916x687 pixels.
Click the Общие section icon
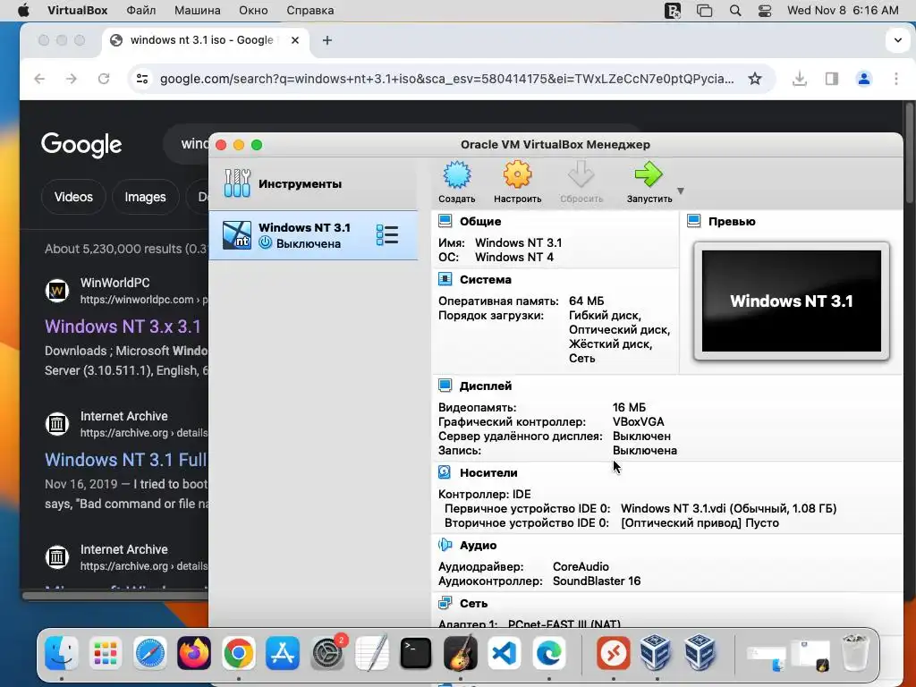[x=445, y=221]
